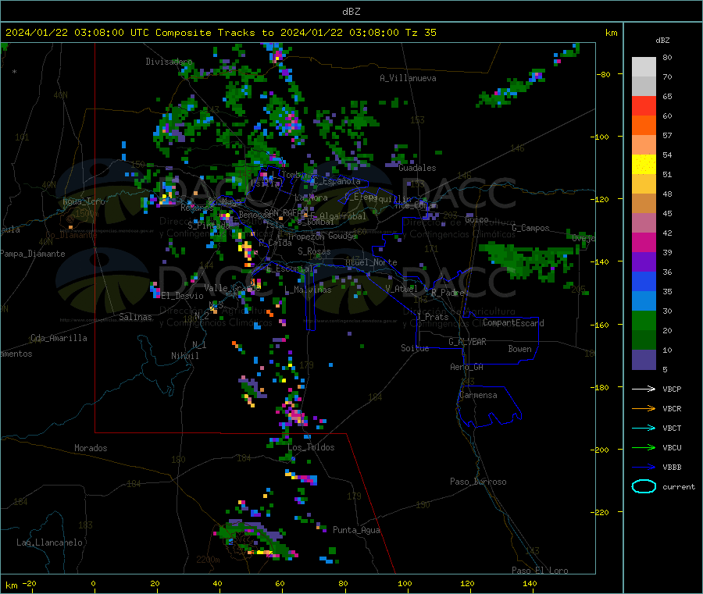This screenshot has height=594, width=703.
Task: Click the 60 km tick on bottom axis
Action: tap(280, 583)
